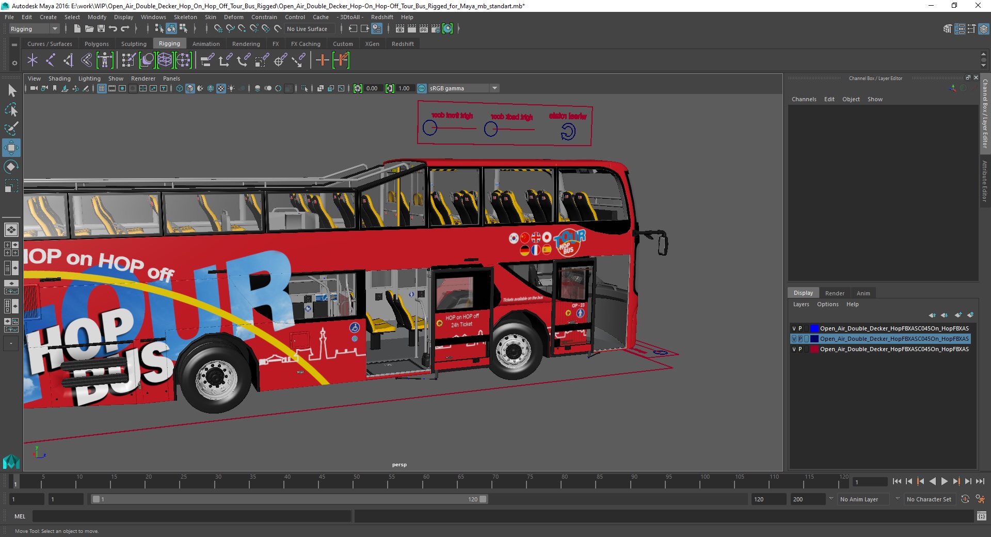
Task: Open the Render layer tab
Action: pos(835,293)
